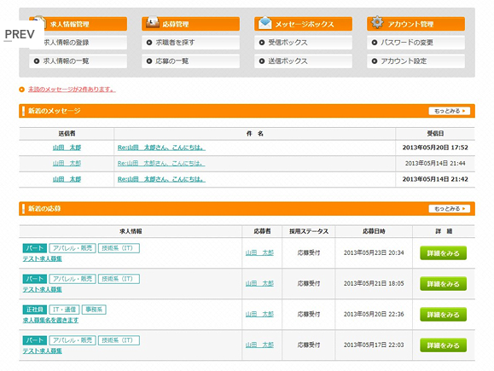Open applicant 山田 太郎 in 05月21日 row
The image size is (494, 371).
(x=259, y=283)
